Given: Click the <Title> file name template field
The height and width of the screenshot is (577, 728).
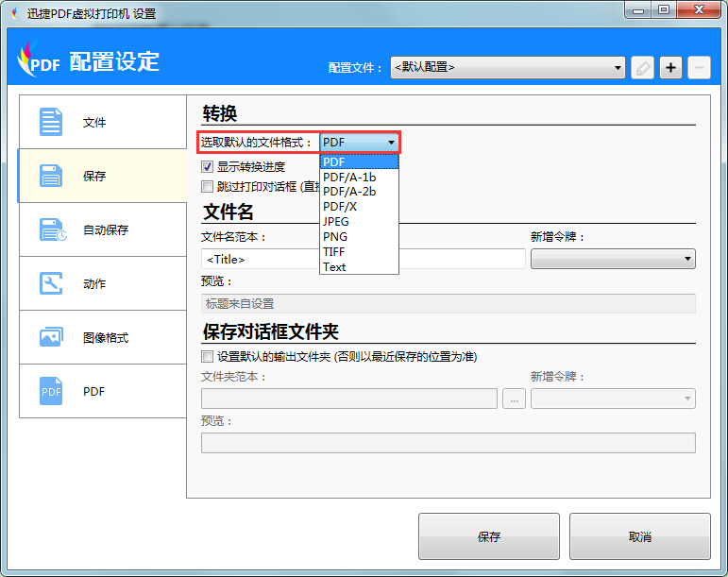Looking at the screenshot, I should pyautogui.click(x=262, y=259).
